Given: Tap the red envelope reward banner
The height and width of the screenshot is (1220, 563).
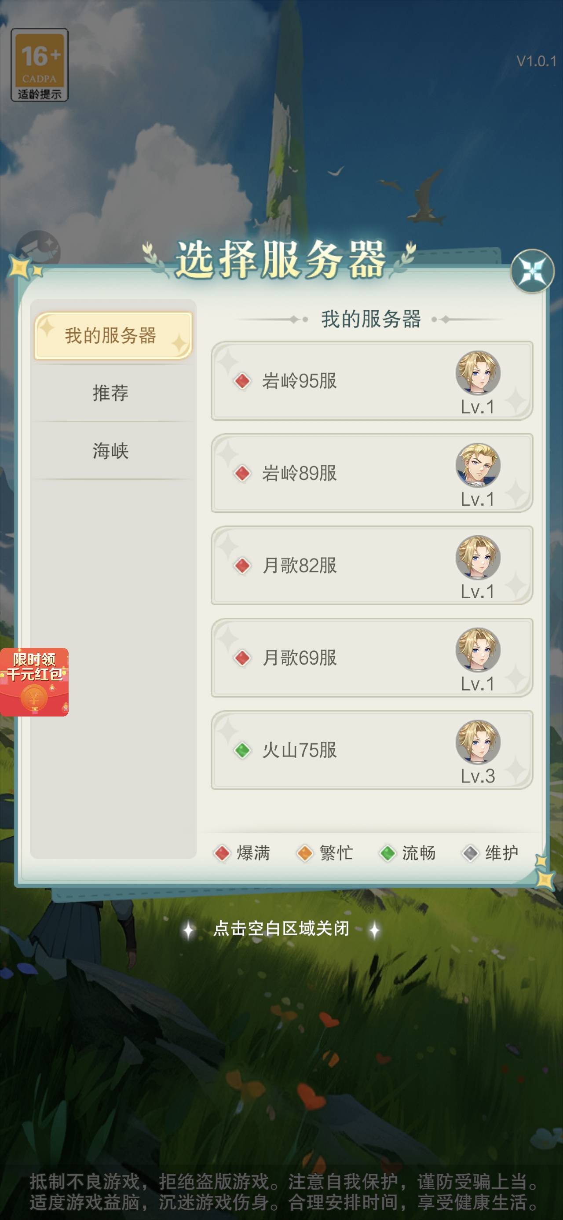Looking at the screenshot, I should 34,682.
